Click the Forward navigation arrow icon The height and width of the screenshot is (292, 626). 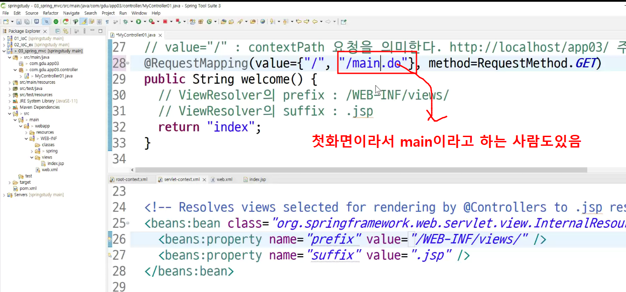pos(328,21)
